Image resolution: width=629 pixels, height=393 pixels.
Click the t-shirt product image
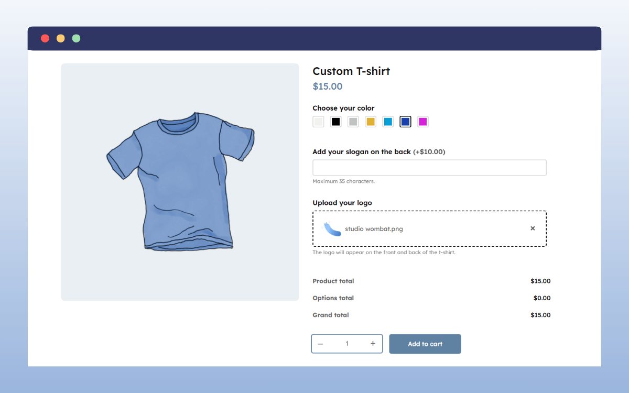180,182
